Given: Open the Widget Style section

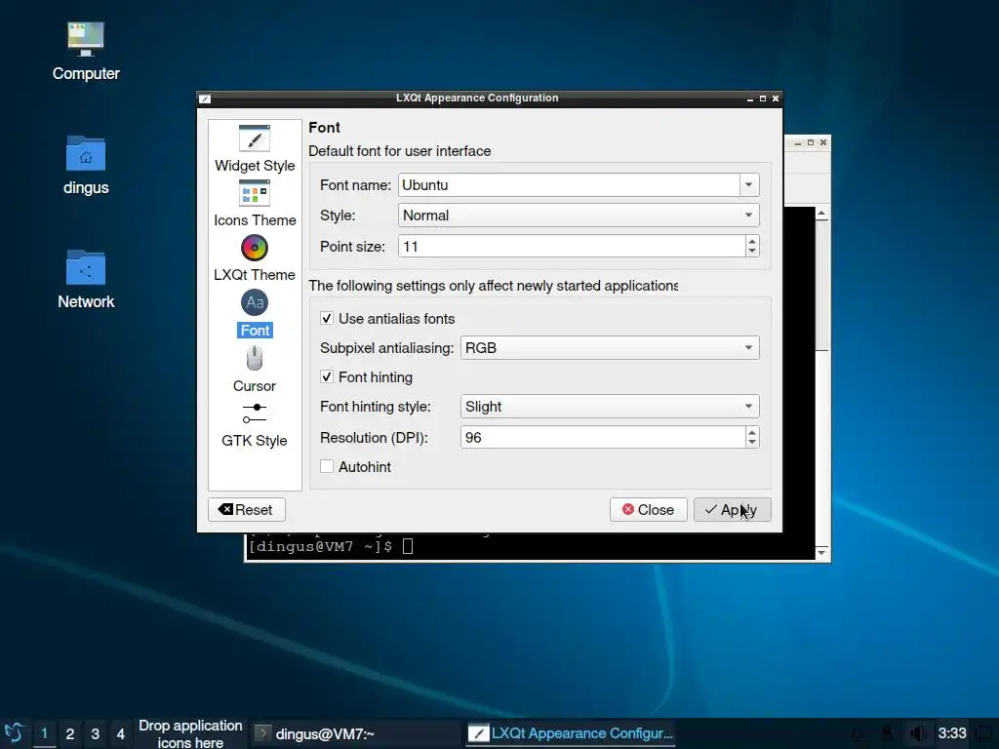Looking at the screenshot, I should click(x=255, y=149).
